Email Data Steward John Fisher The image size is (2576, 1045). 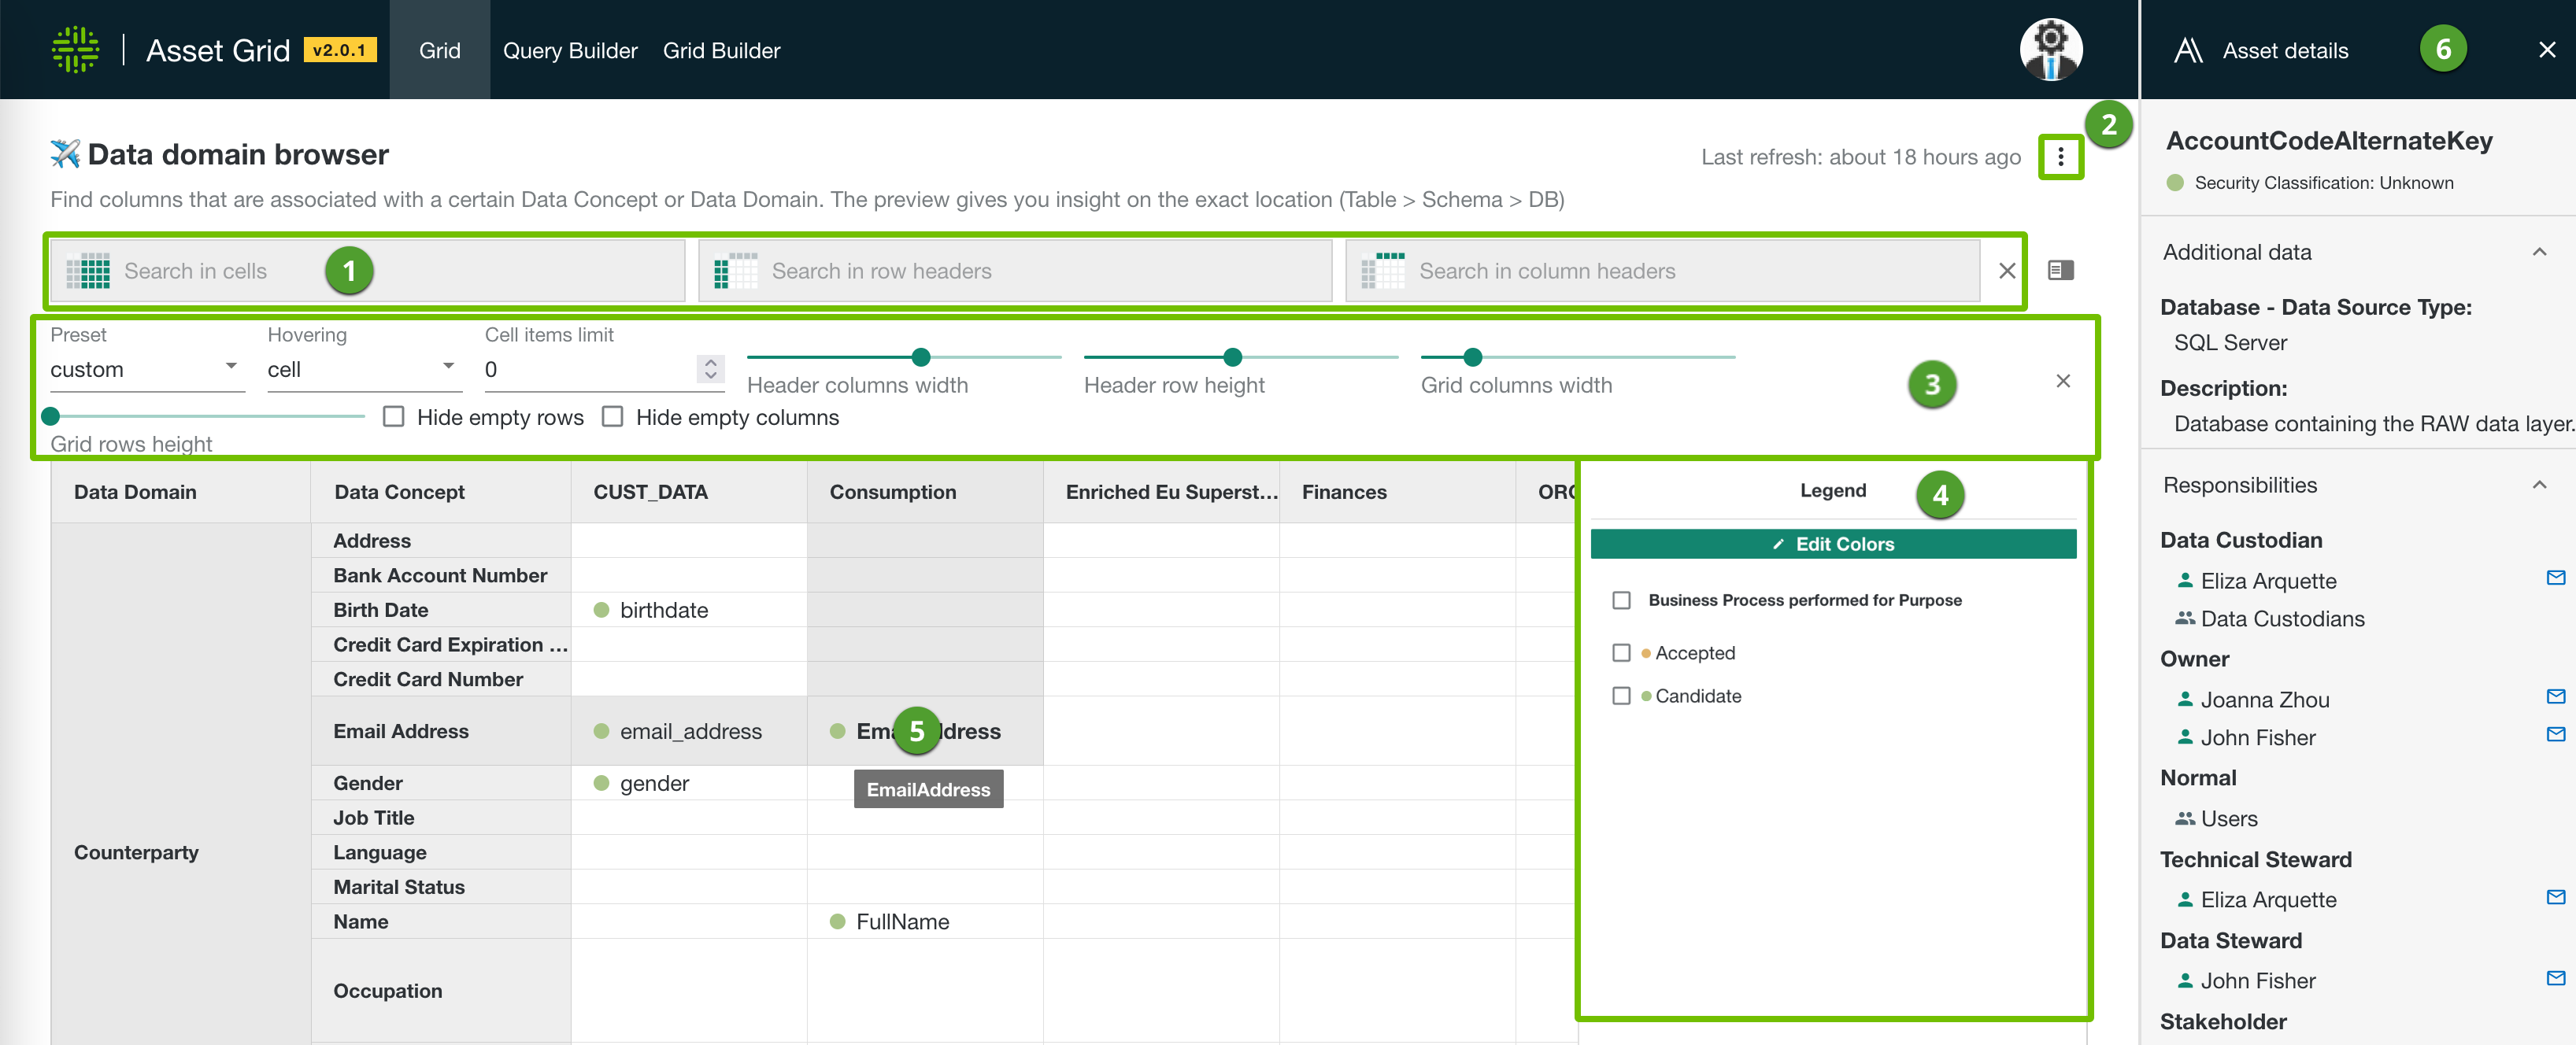tap(2555, 978)
